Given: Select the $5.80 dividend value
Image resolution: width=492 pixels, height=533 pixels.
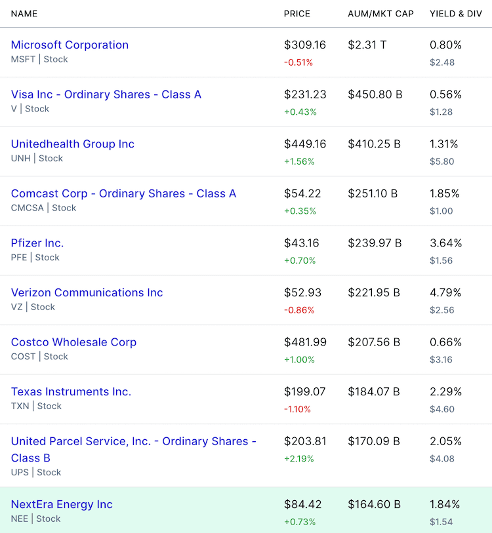Looking at the screenshot, I should tap(442, 161).
